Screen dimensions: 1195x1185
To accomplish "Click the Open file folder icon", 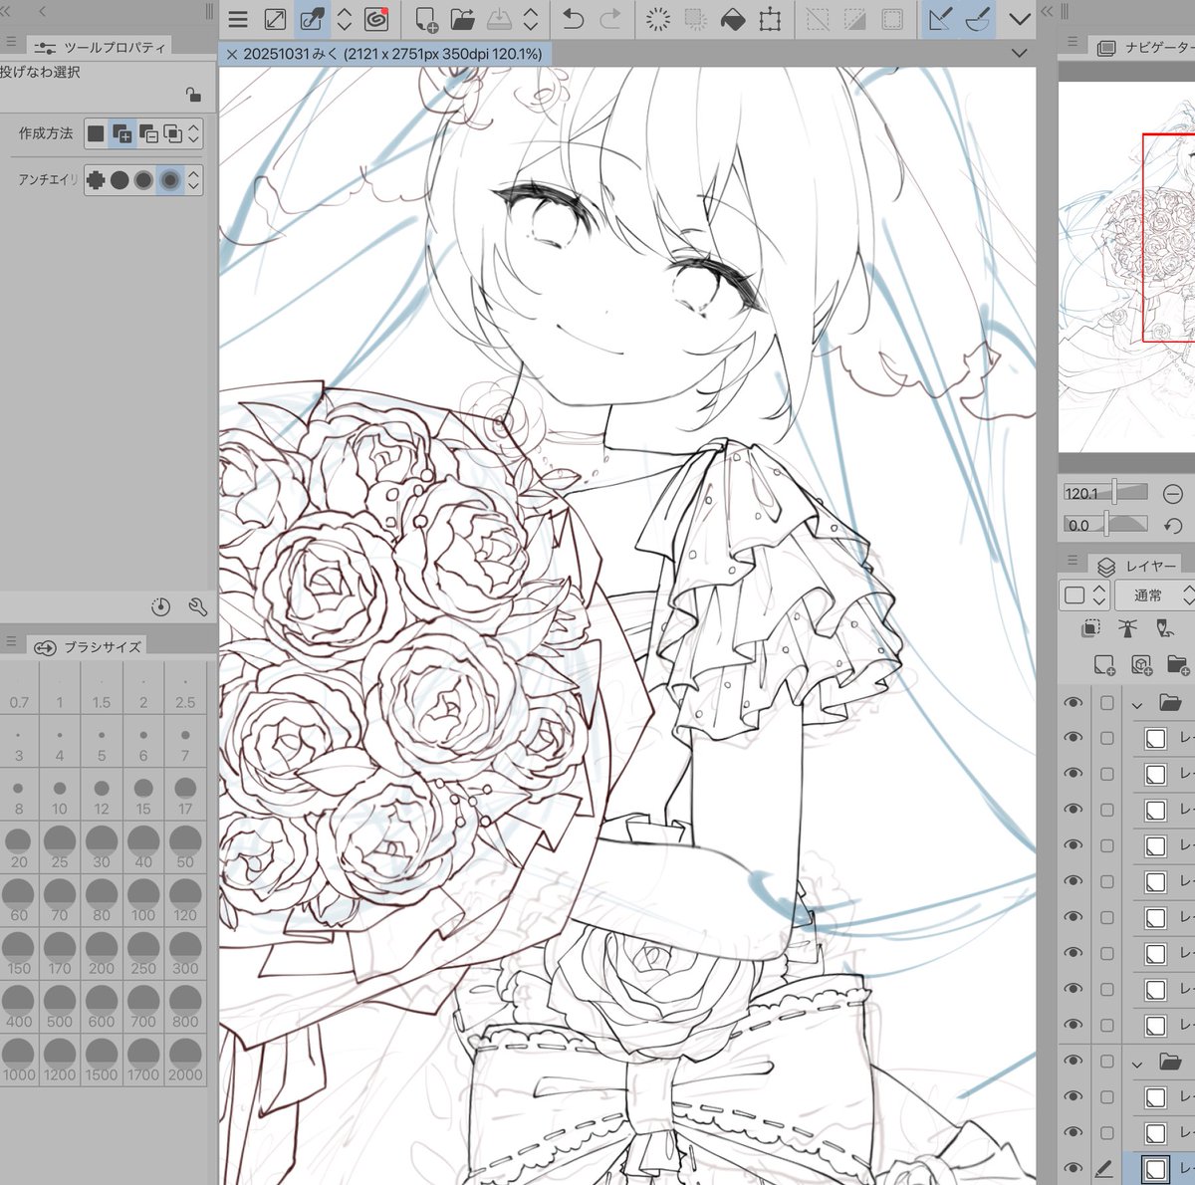I will tap(462, 19).
